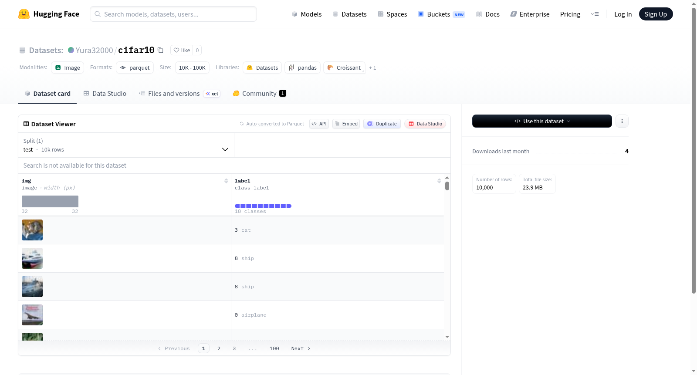Sort the img column using sort arrows
This screenshot has height=375, width=697.
[x=226, y=181]
